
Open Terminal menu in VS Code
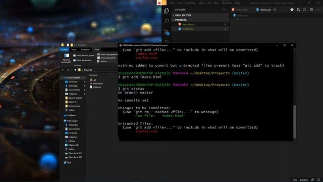click(227, 3)
